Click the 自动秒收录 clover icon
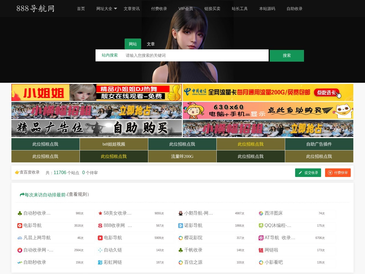 click(x=19, y=213)
